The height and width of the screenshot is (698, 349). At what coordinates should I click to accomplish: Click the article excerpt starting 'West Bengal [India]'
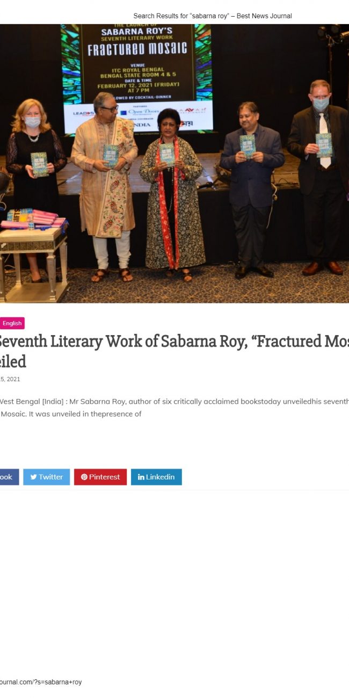(x=174, y=408)
